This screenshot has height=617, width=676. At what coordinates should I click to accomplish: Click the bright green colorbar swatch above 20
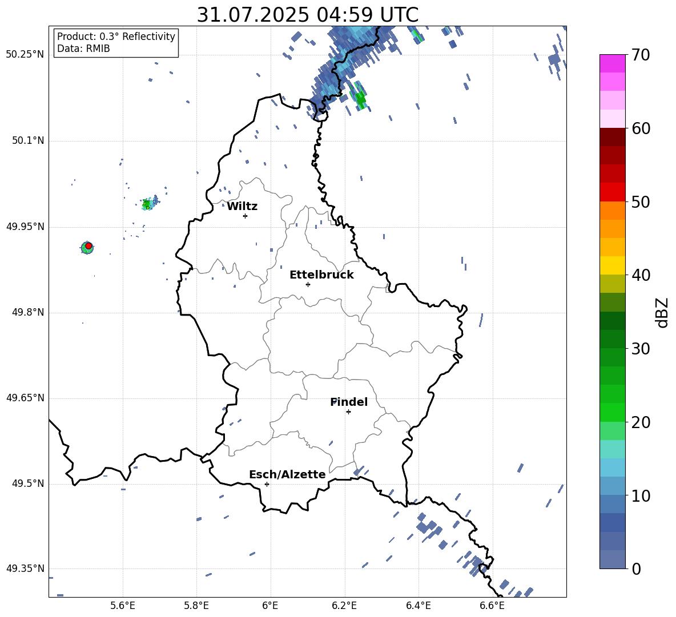612,412
